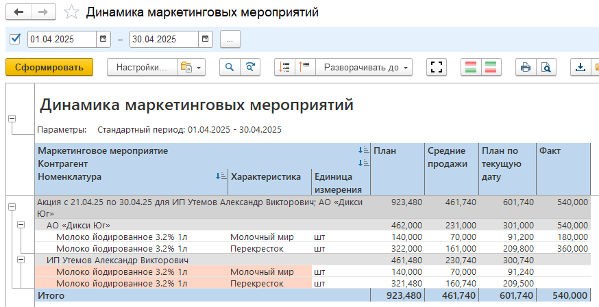Add report to favorites with star icon
599x307 pixels.
(x=71, y=12)
